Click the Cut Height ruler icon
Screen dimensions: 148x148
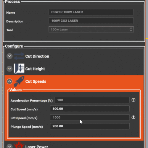[19, 69]
